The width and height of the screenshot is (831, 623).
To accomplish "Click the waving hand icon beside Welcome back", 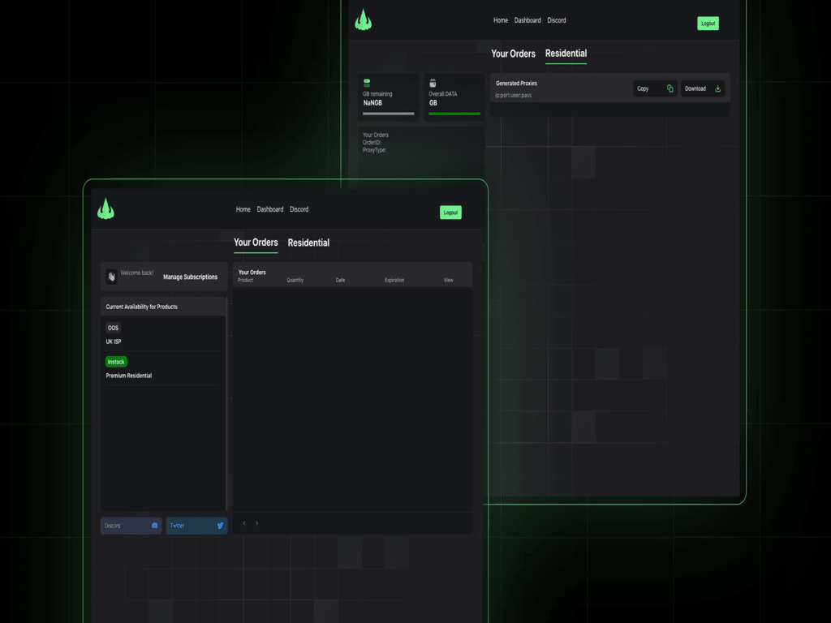I will [x=111, y=277].
